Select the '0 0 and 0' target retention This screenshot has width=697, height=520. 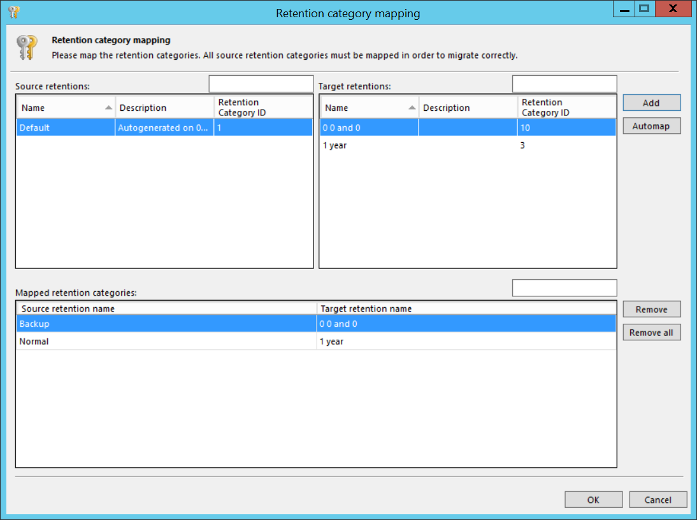coord(368,127)
